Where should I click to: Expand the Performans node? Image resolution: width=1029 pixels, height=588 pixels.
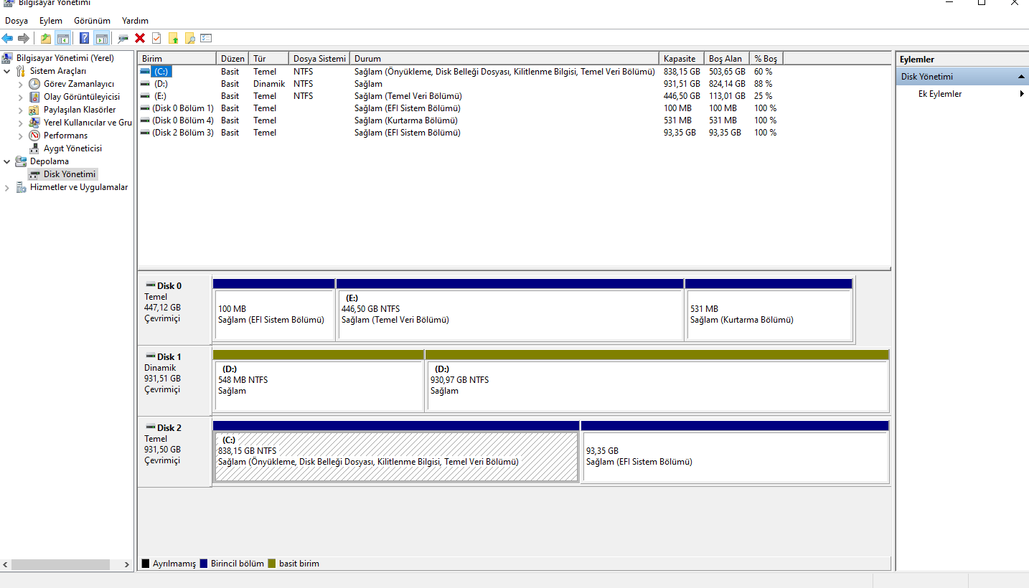click(x=21, y=136)
